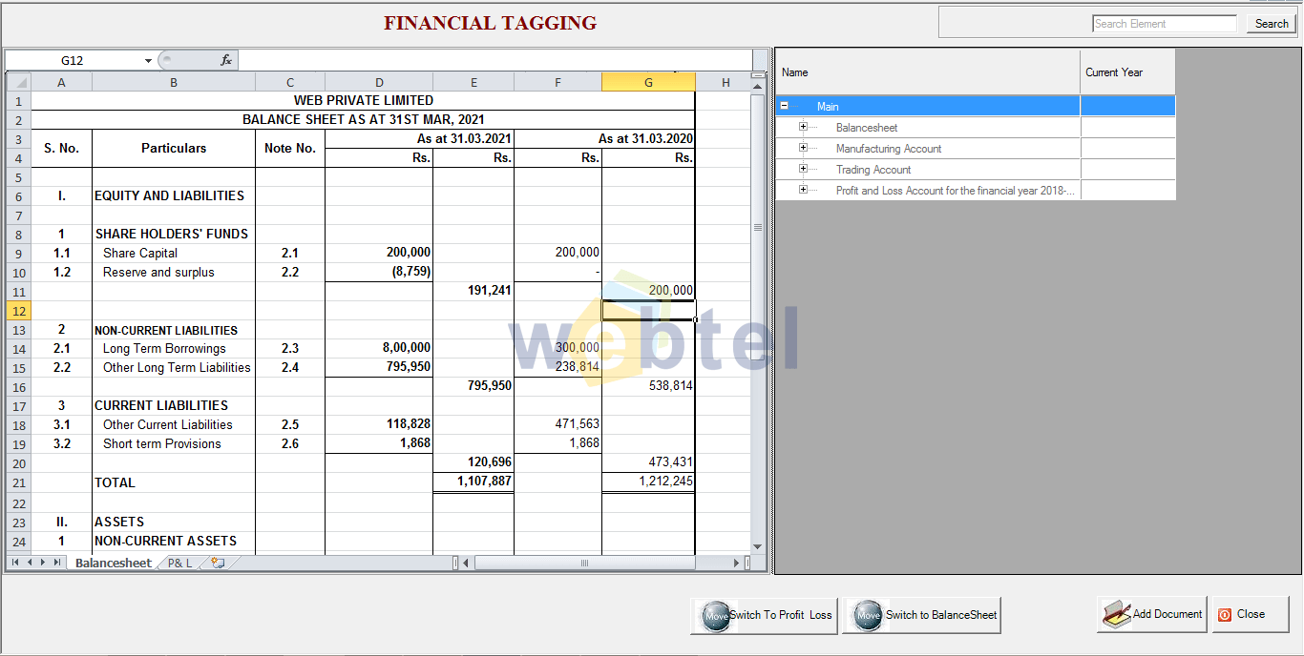This screenshot has width=1304, height=656.
Task: Go to last sheet navigation arrow
Action: 57,563
